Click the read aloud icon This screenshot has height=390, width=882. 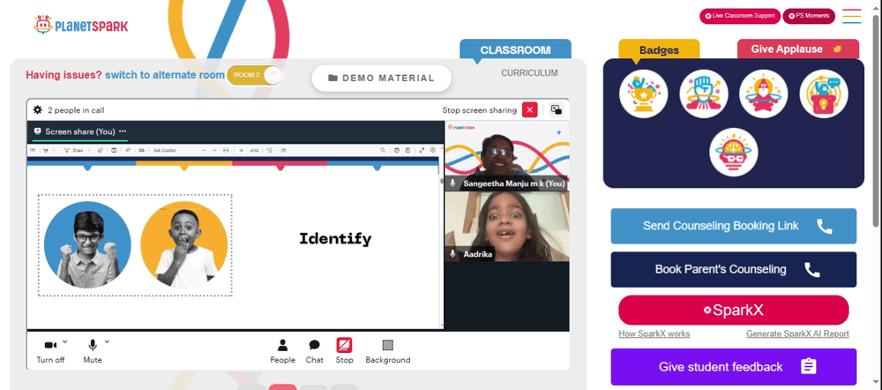point(128,150)
